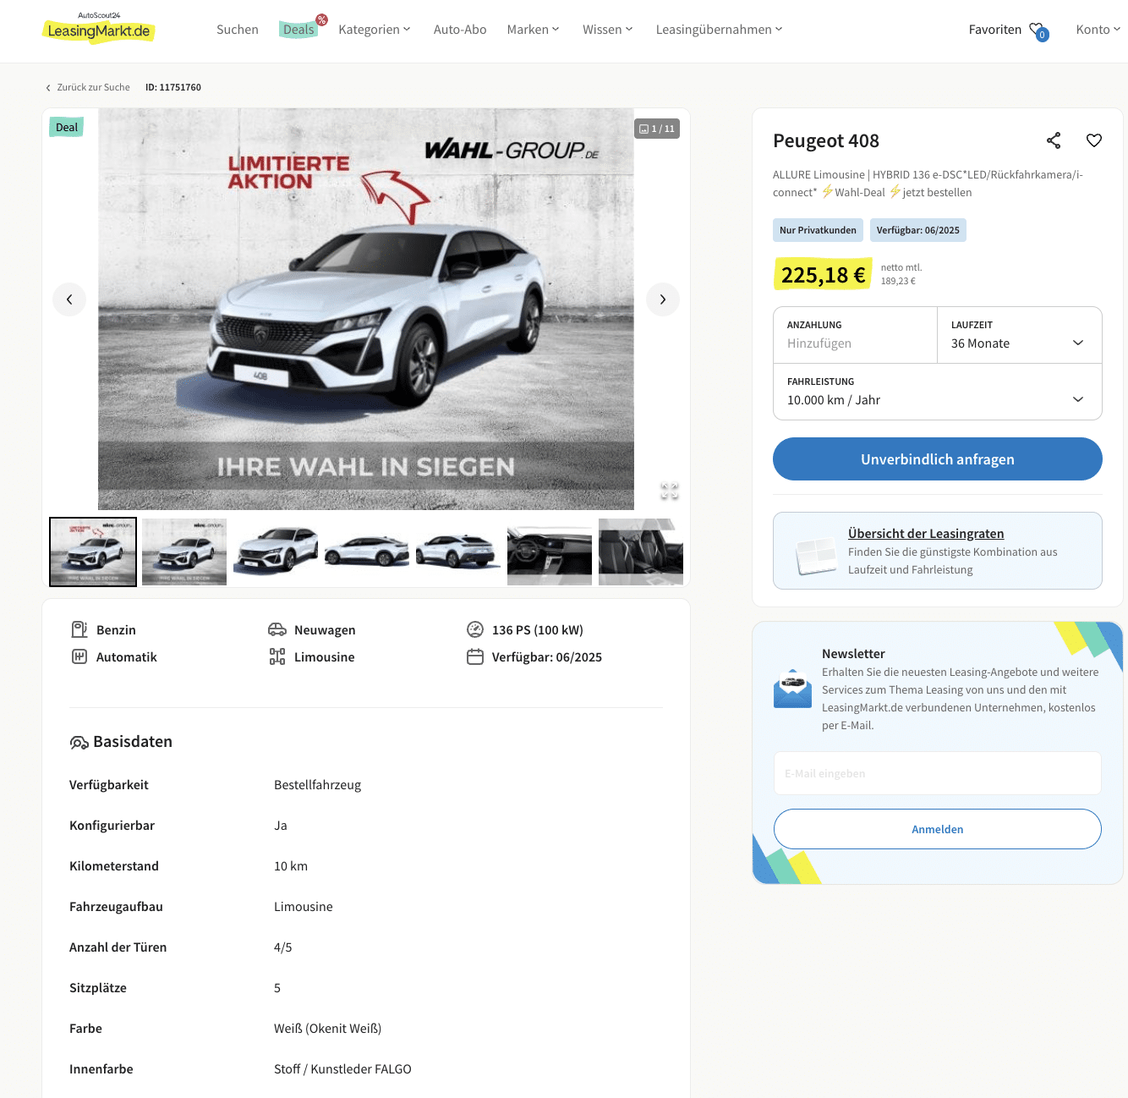
Task: Click the Nur Privatkunden tag
Action: click(x=818, y=230)
